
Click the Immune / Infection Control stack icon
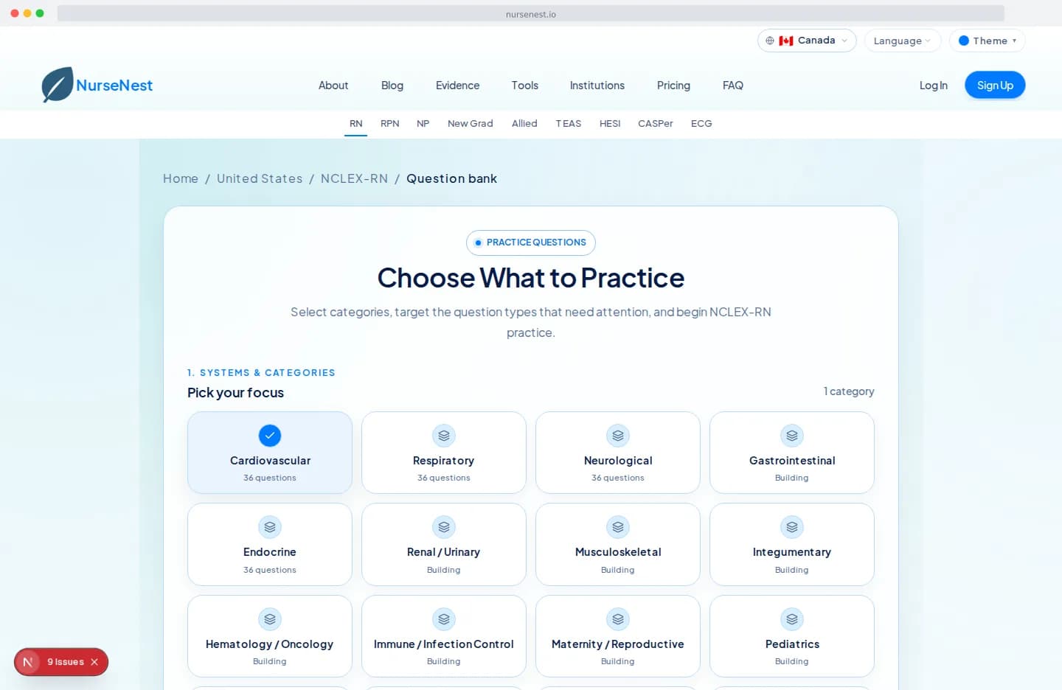[444, 619]
